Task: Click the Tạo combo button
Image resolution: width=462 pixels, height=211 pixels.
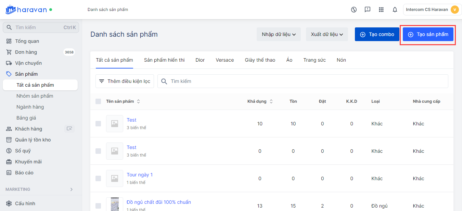Action: point(377,34)
